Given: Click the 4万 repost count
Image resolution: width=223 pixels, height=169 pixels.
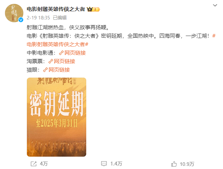Looking at the screenshot, I should tap(44, 164).
